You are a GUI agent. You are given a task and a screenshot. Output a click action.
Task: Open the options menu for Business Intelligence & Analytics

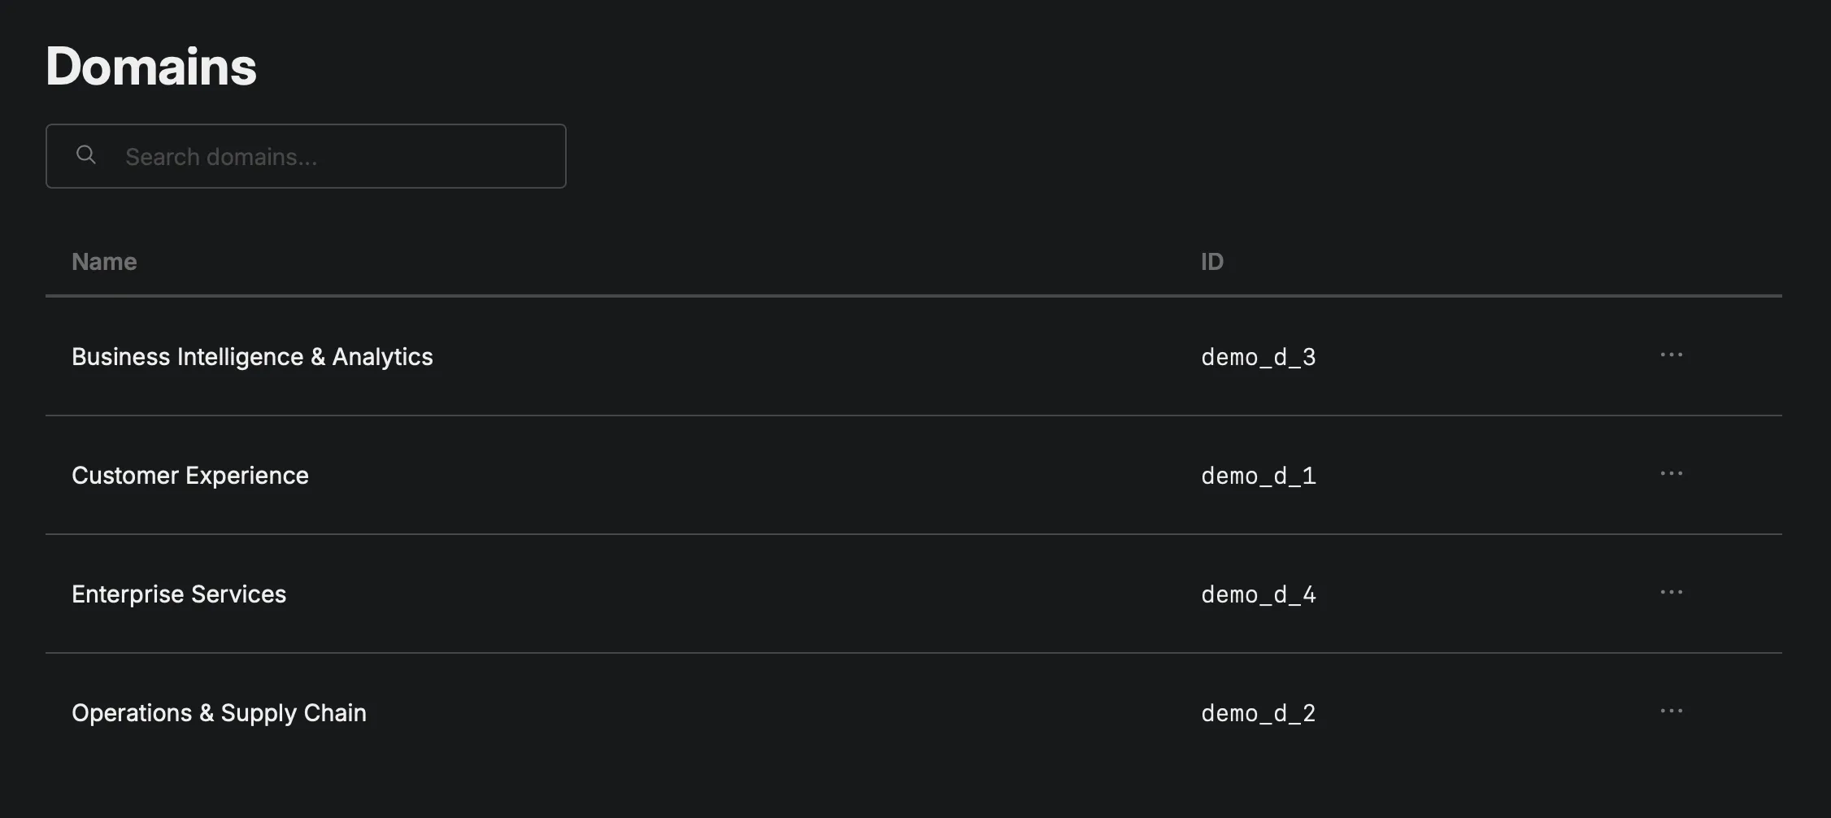pyautogui.click(x=1672, y=355)
